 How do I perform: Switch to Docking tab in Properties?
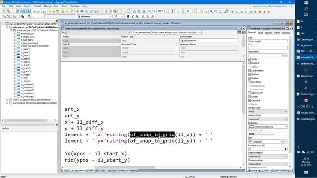pyautogui.click(x=286, y=33)
